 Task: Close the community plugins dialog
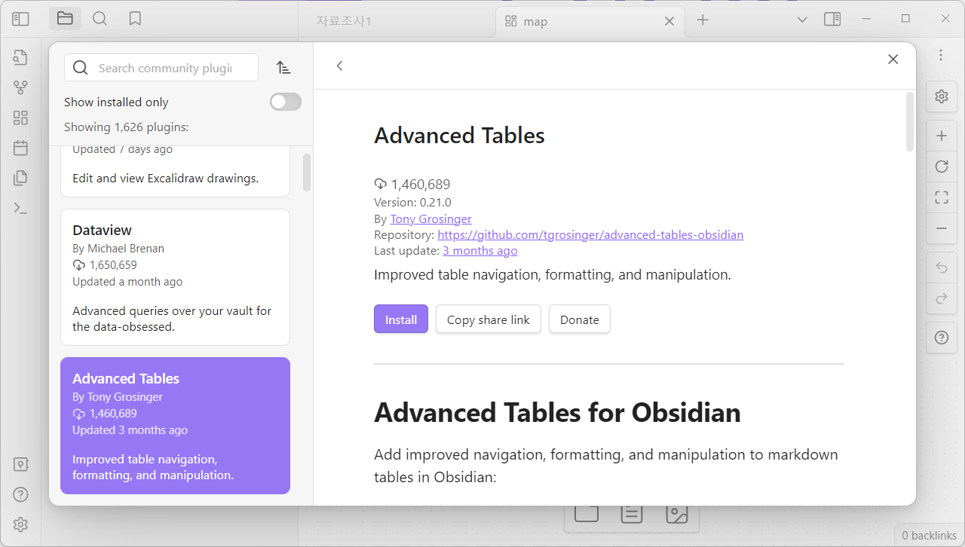(x=893, y=60)
